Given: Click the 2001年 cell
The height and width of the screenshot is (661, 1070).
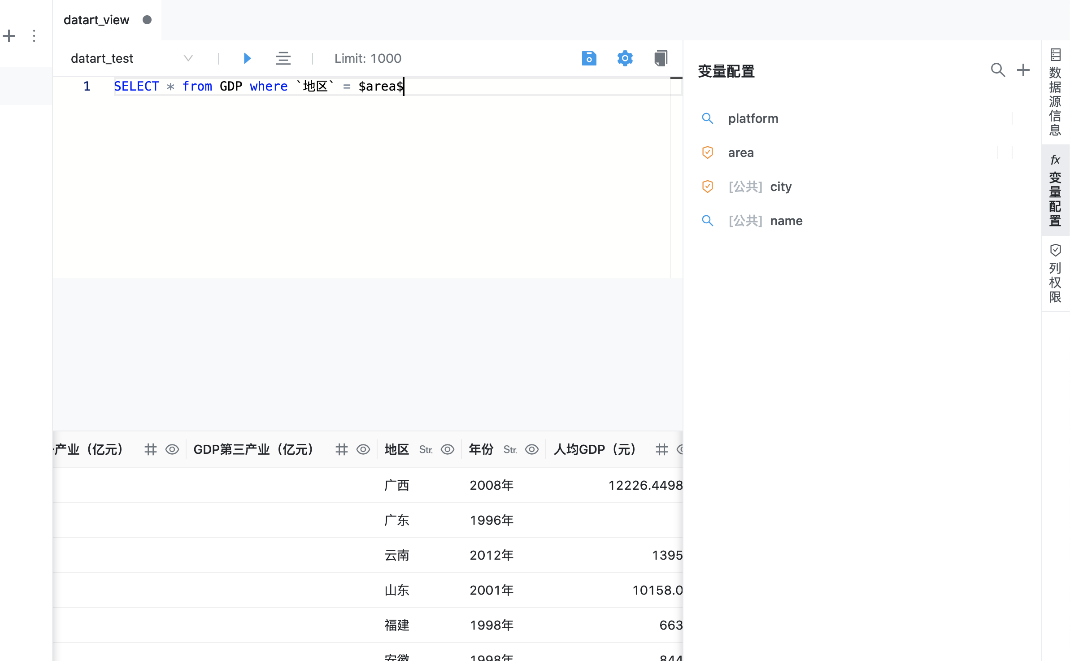Looking at the screenshot, I should click(x=492, y=590).
